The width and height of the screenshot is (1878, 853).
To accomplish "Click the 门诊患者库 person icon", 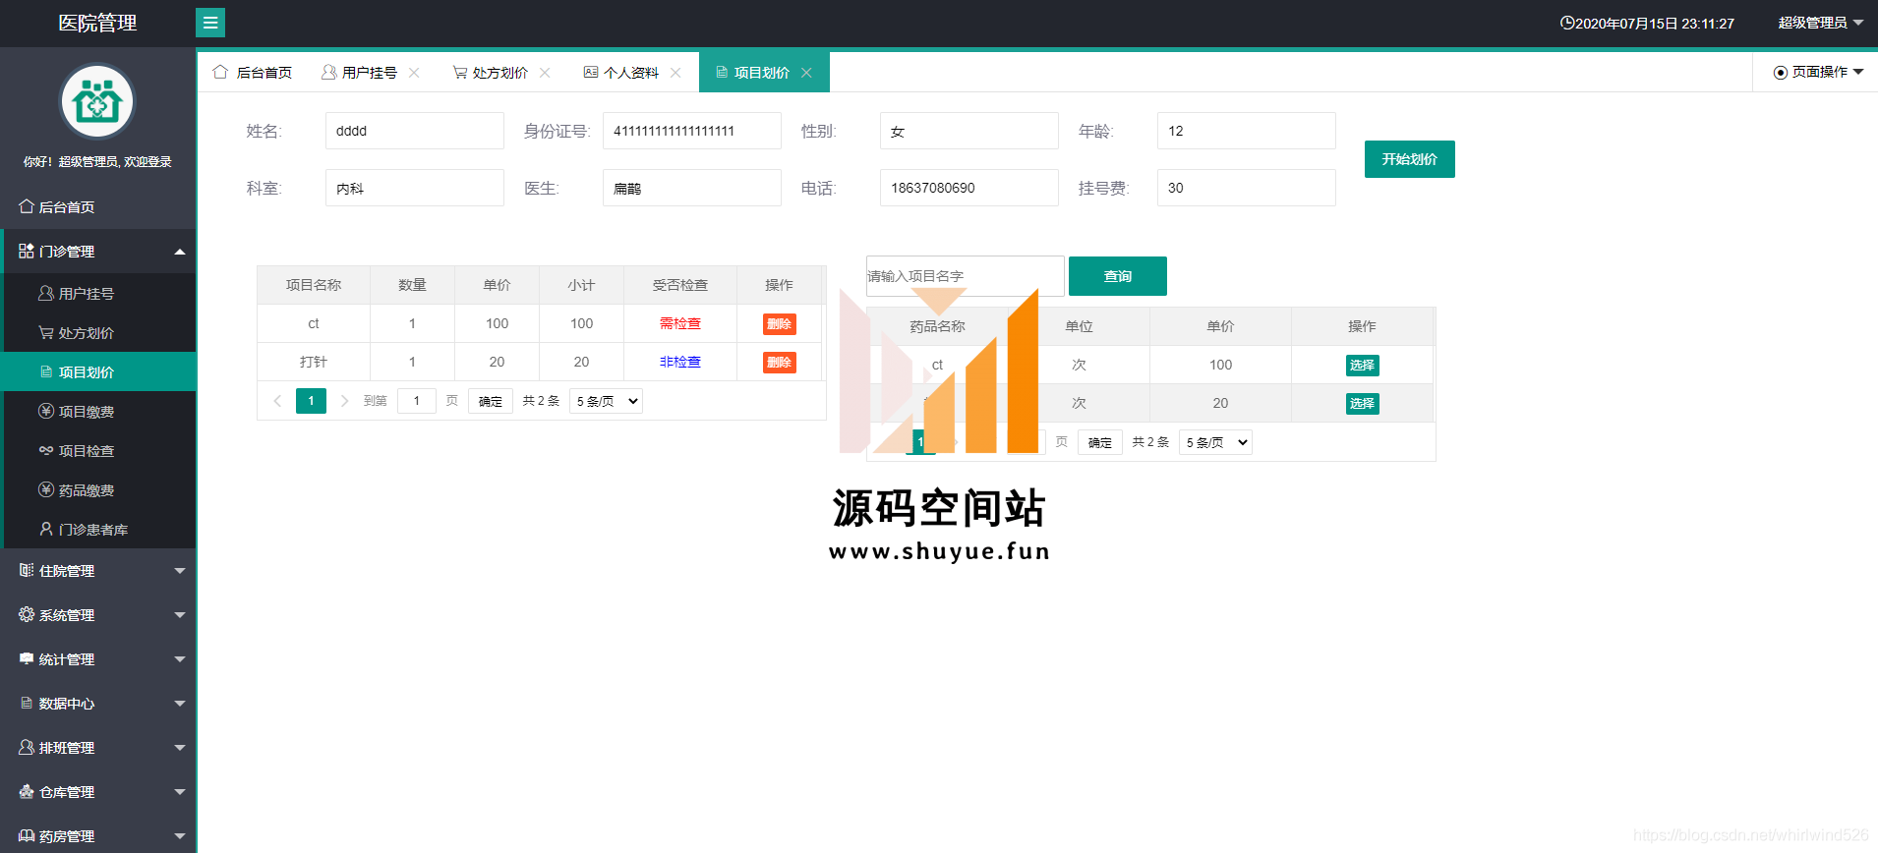I will tap(46, 529).
